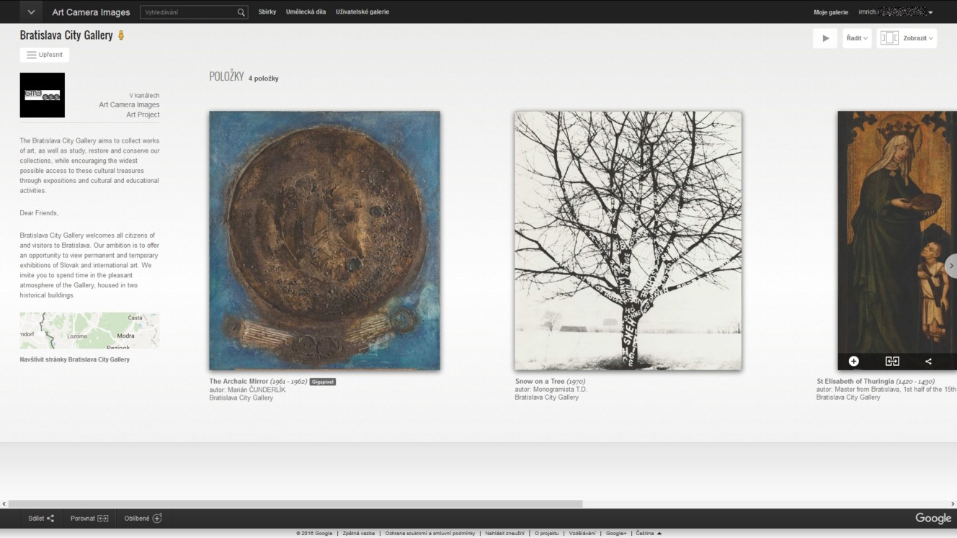Click the Google logo in footer

(x=933, y=519)
